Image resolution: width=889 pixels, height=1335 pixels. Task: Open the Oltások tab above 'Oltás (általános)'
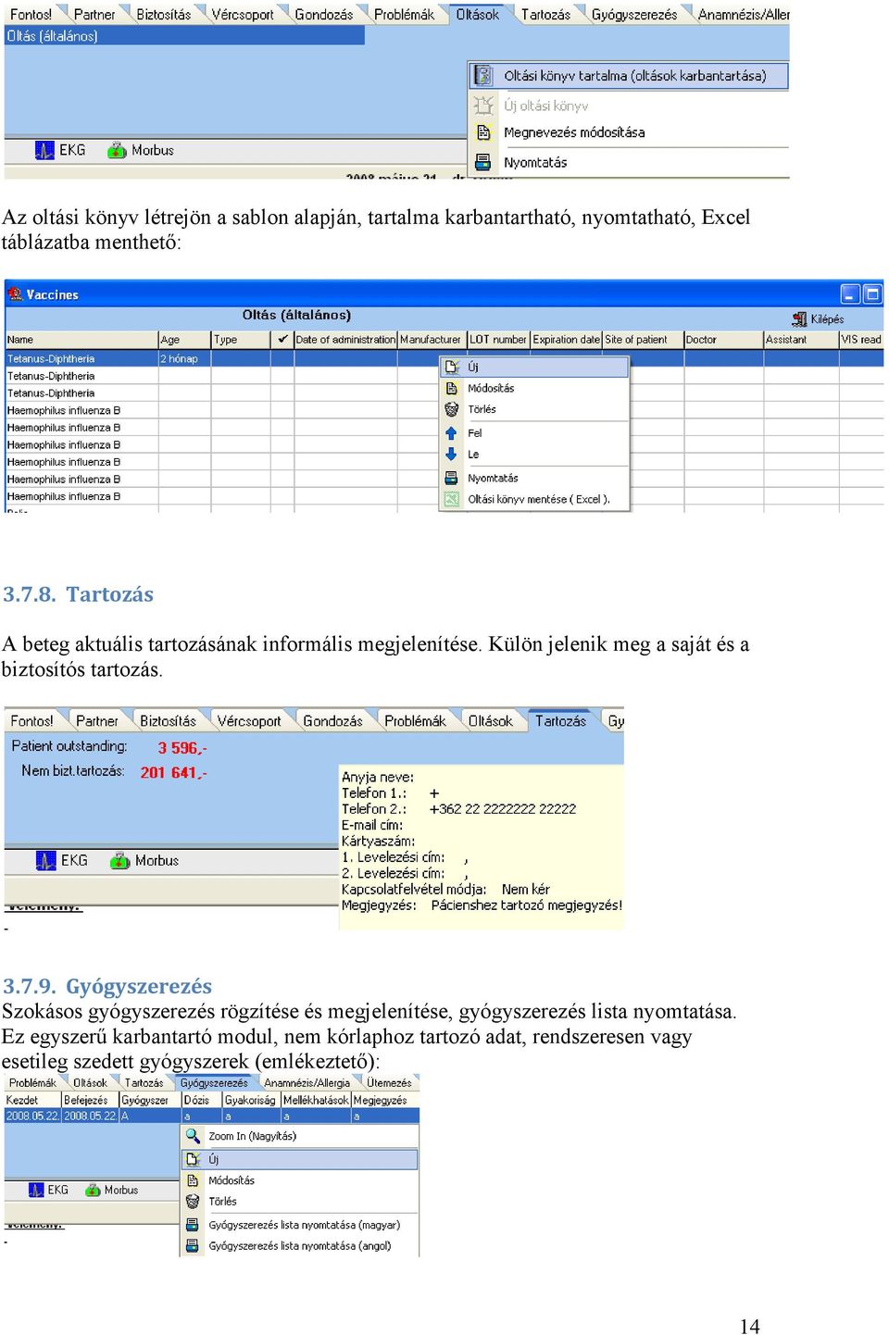click(x=477, y=14)
